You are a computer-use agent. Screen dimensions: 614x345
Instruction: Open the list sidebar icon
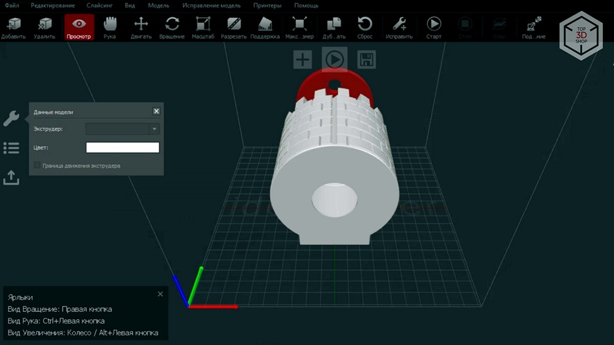click(x=11, y=147)
